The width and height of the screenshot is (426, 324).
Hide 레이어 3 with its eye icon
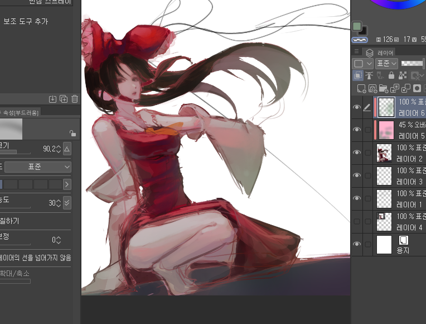357,175
